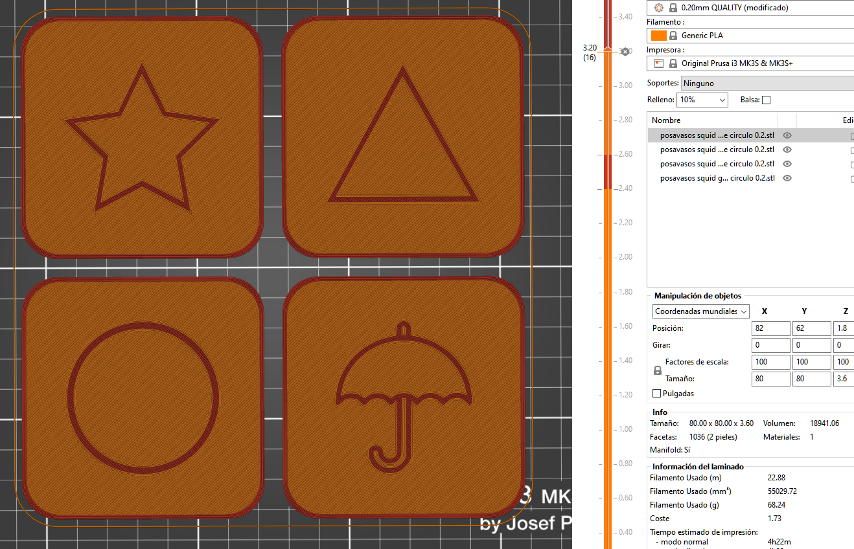Open the 0.20mm QUALITY print profile dropdown
The height and width of the screenshot is (549, 854).
click(750, 8)
